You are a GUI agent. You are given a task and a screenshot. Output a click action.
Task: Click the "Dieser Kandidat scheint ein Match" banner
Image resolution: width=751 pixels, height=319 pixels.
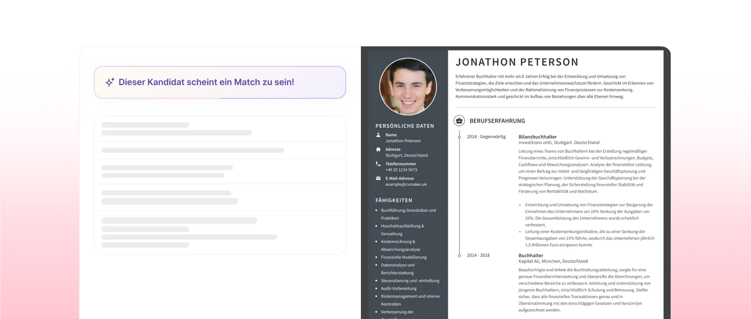(x=220, y=82)
